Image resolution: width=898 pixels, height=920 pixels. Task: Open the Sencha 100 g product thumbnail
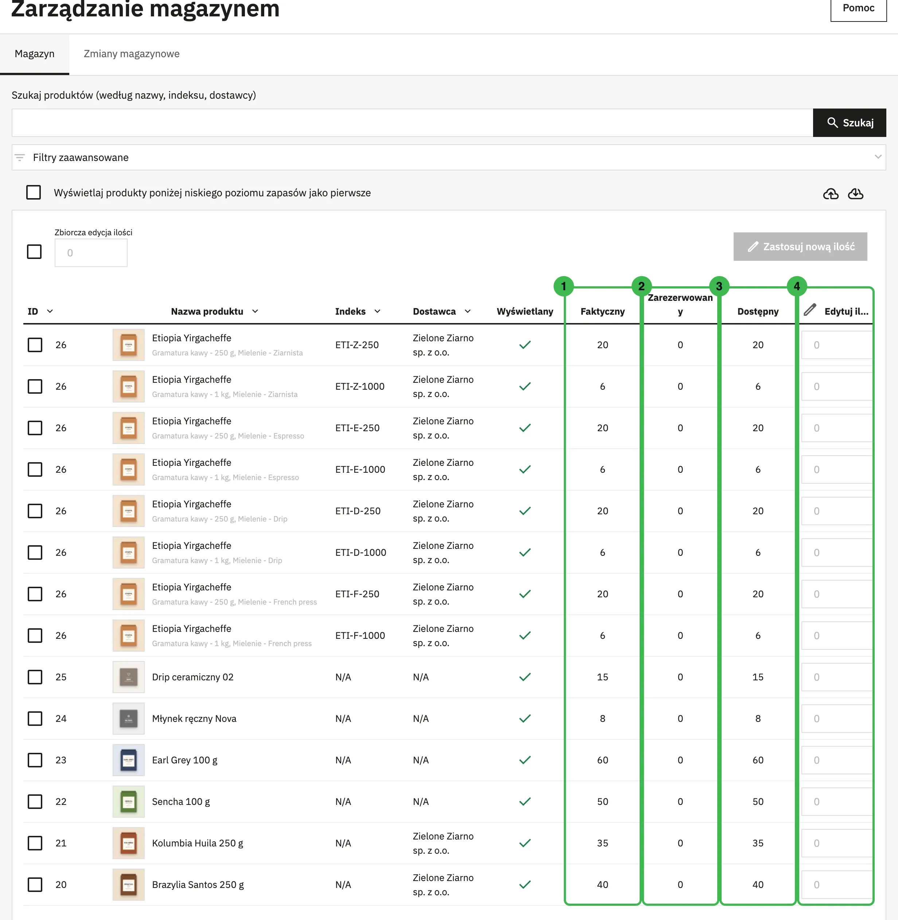click(128, 801)
